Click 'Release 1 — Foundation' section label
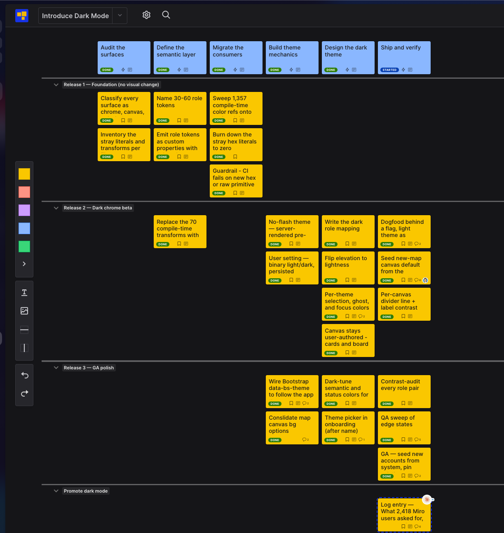Screen dimensions: 504x533 [111, 85]
